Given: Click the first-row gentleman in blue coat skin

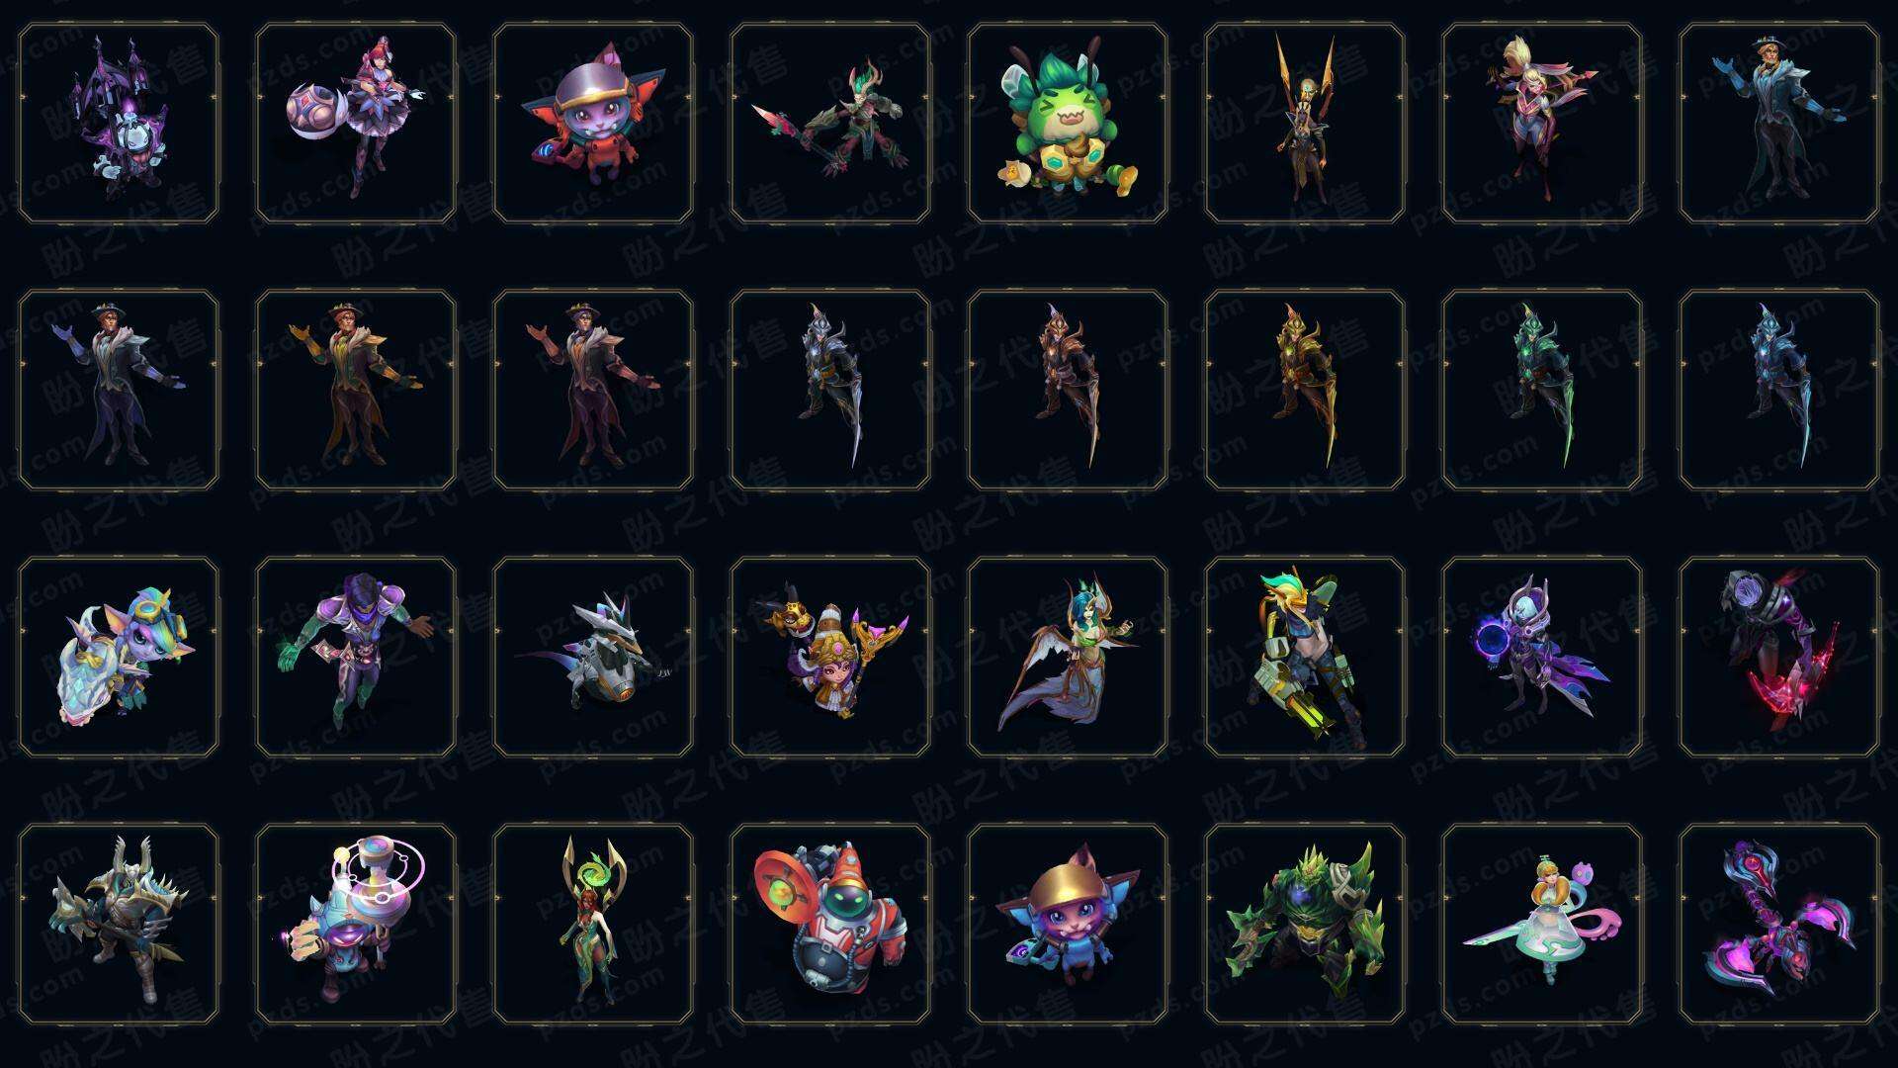Looking at the screenshot, I should (1779, 124).
